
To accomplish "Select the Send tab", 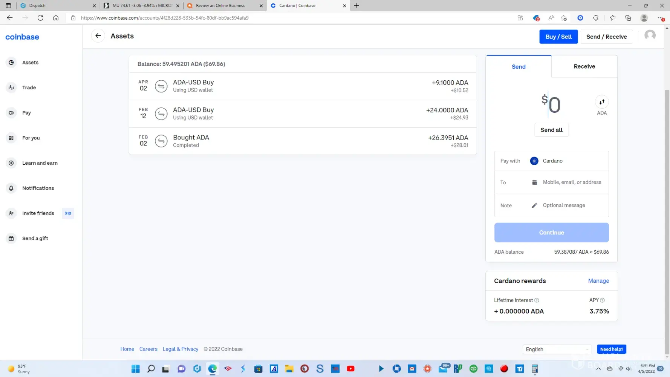I will tap(519, 67).
